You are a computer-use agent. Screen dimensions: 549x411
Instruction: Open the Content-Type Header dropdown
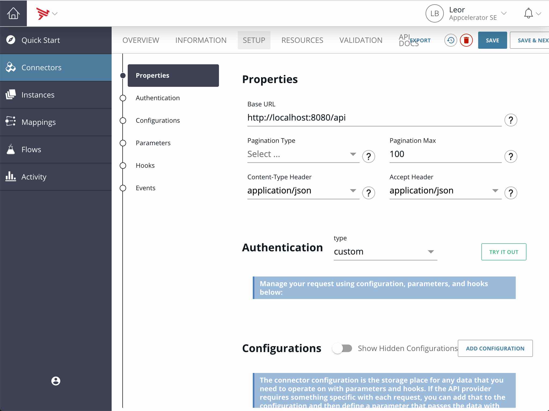tap(303, 191)
